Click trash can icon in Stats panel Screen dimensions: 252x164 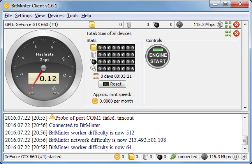[93, 54]
